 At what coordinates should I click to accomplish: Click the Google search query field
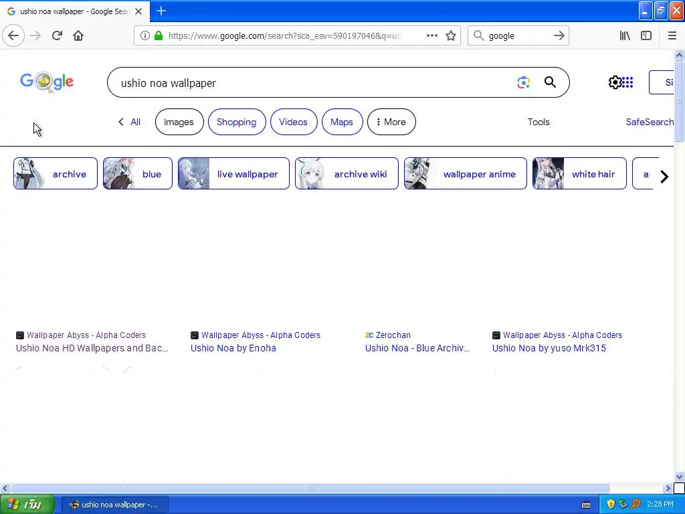click(314, 82)
